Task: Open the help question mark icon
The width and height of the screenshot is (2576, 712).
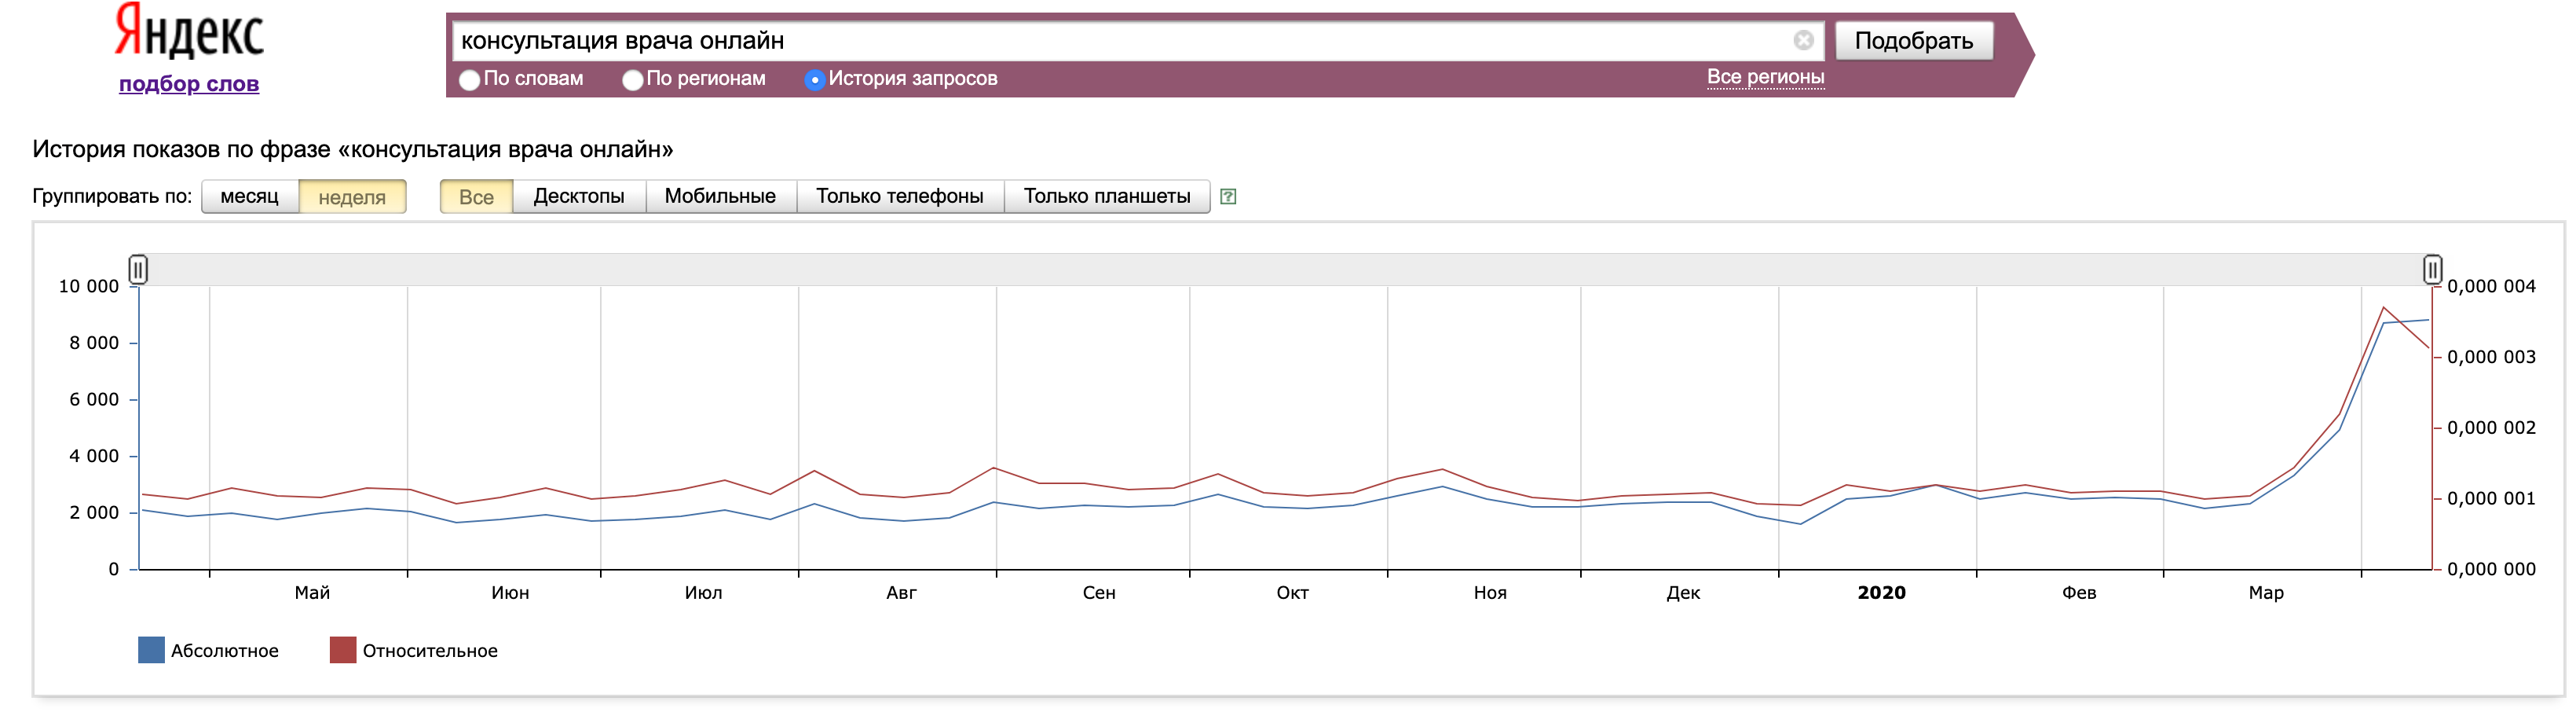Action: pyautogui.click(x=1228, y=197)
